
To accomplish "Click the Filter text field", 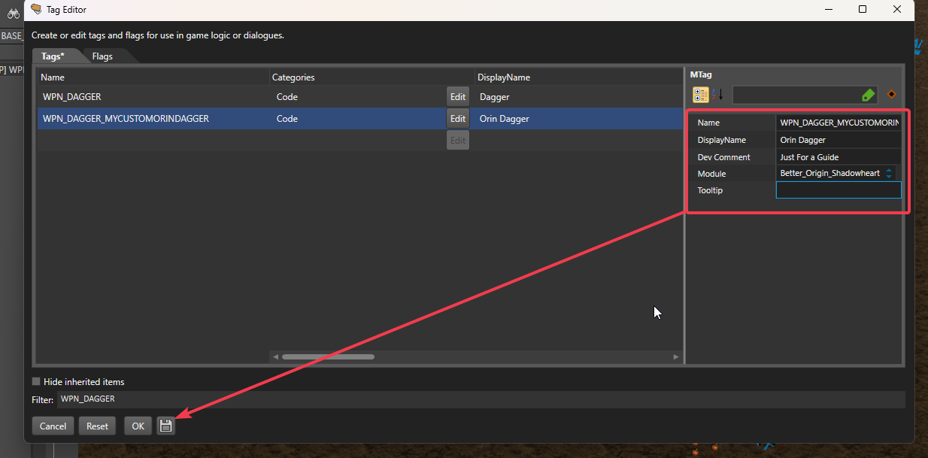I will 481,399.
